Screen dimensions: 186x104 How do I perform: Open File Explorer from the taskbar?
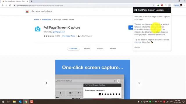pos(14,102)
